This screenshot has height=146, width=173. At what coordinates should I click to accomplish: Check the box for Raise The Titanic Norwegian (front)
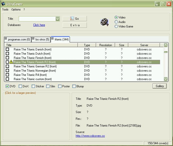7,70
